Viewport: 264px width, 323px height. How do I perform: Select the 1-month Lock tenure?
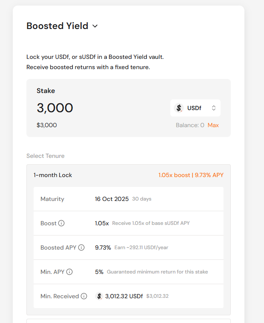[53, 175]
